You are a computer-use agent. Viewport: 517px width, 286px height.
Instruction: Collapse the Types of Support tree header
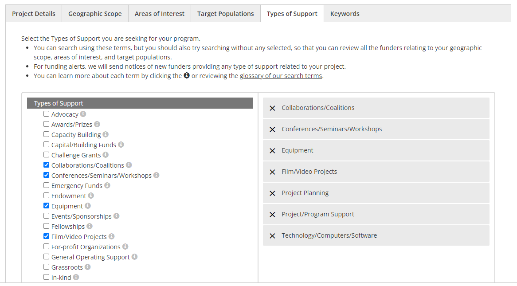point(30,103)
